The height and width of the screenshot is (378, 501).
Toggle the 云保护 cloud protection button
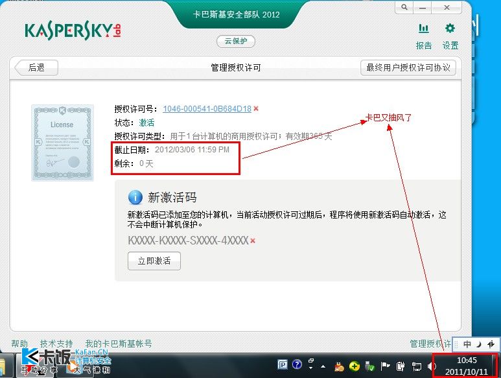click(x=236, y=41)
